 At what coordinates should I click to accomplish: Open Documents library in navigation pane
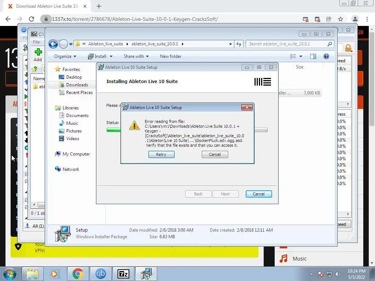coord(74,115)
